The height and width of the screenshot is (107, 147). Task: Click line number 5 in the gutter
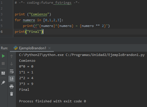click(1, 26)
